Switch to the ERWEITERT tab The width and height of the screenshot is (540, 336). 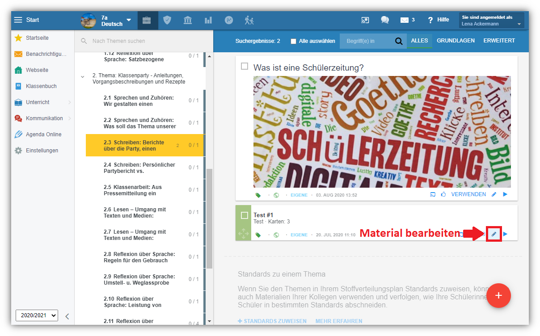tap(499, 41)
